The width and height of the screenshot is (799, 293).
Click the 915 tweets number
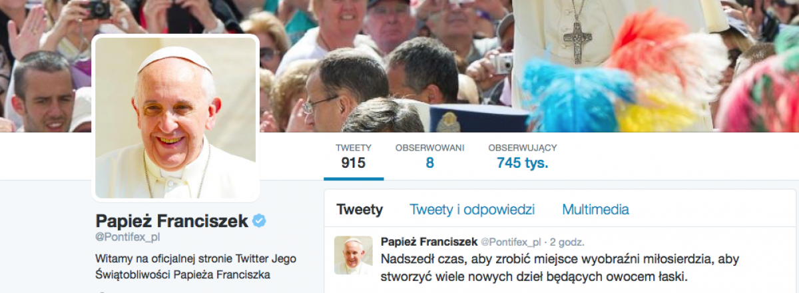(x=354, y=163)
